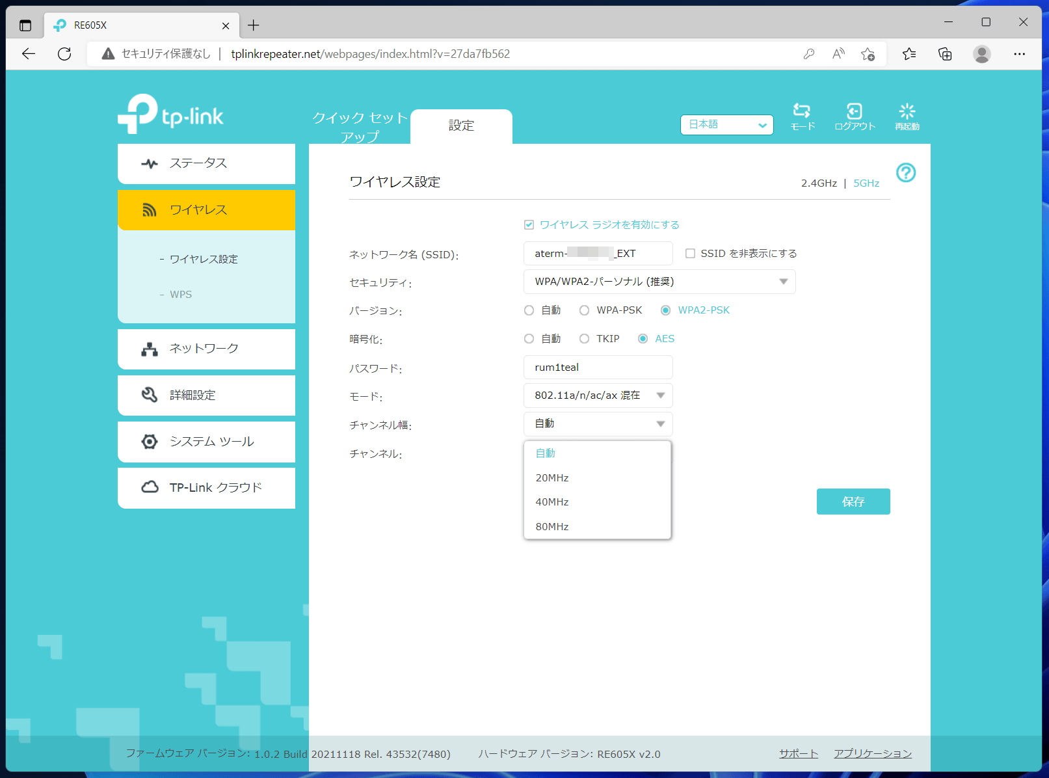
Task: Open the saved passwords key icon
Action: [808, 54]
